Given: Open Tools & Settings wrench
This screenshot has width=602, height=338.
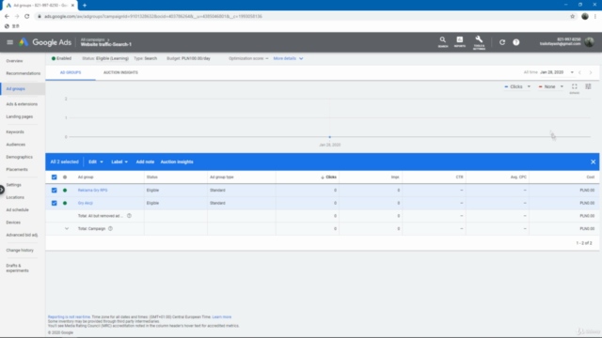Looking at the screenshot, I should point(479,42).
